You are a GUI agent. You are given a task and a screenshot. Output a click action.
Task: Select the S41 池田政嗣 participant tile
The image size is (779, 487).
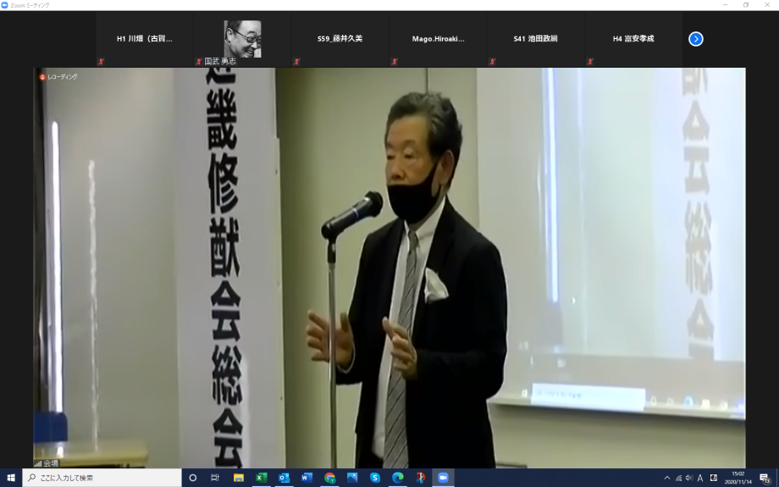click(x=535, y=39)
